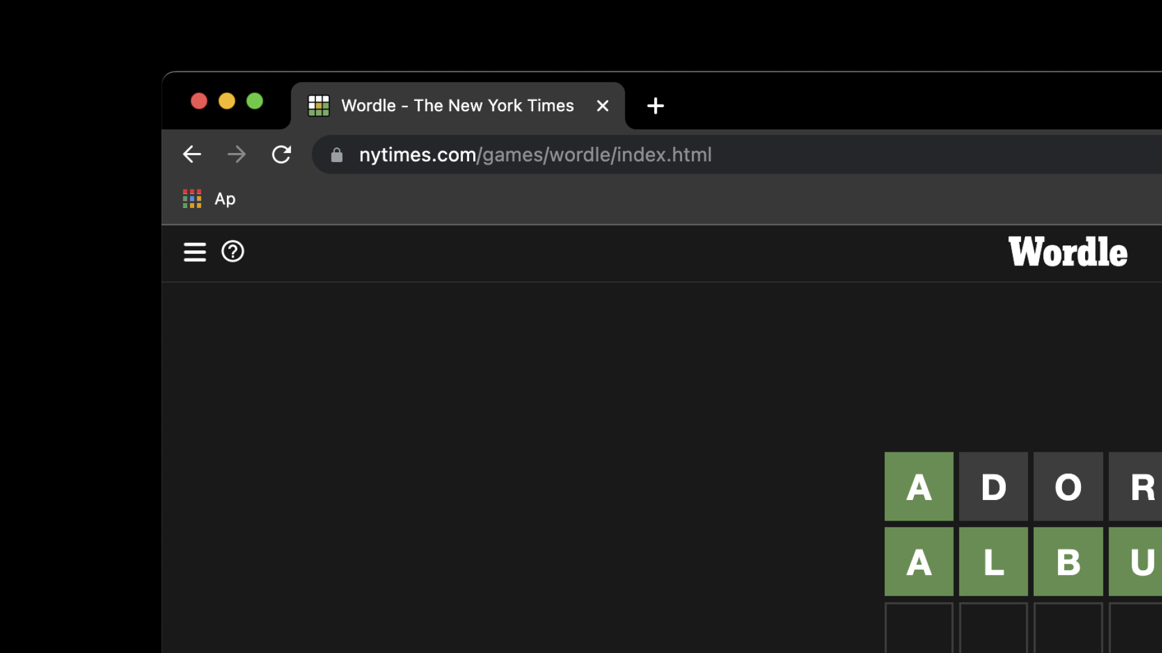Click the yellow minimize window button
This screenshot has height=653, width=1162.
(227, 101)
